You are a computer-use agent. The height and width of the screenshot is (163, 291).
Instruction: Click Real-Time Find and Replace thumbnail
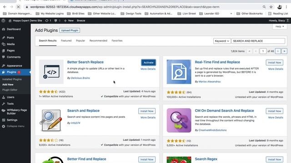coord(179,72)
